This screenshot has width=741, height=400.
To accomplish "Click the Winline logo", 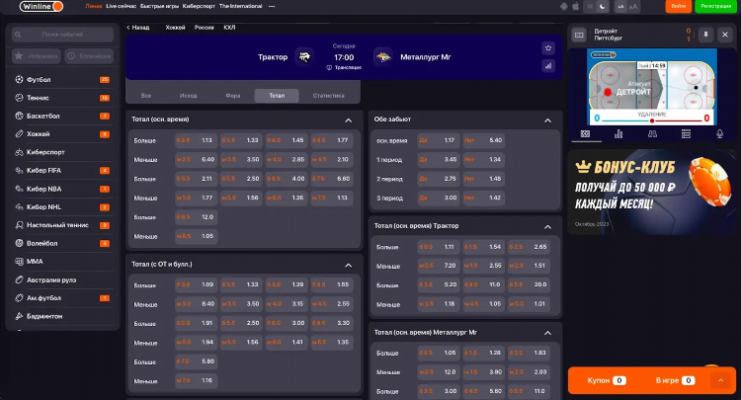I will coord(41,6).
